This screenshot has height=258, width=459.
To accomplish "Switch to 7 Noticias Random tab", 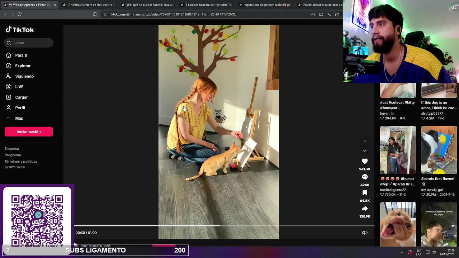I will tap(89, 5).
